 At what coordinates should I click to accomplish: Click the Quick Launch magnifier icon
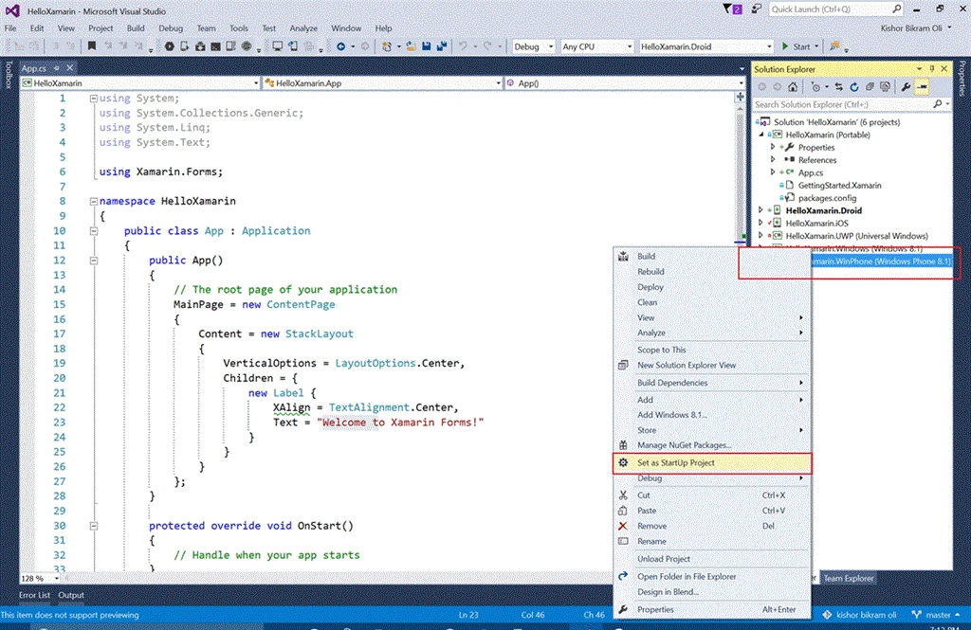[897, 9]
